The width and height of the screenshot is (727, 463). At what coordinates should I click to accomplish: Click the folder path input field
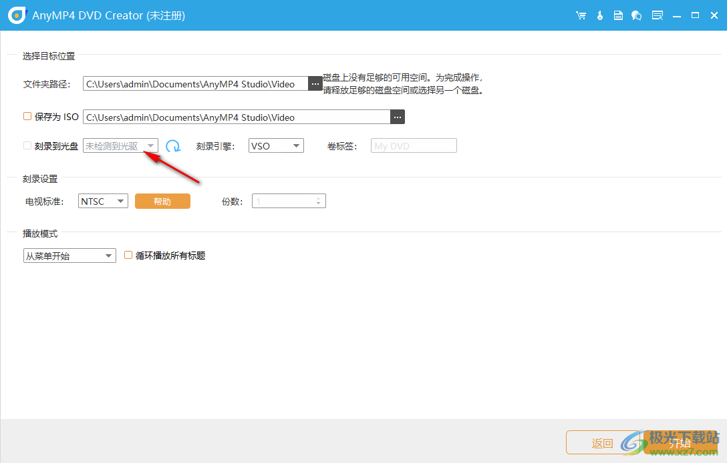pyautogui.click(x=195, y=84)
